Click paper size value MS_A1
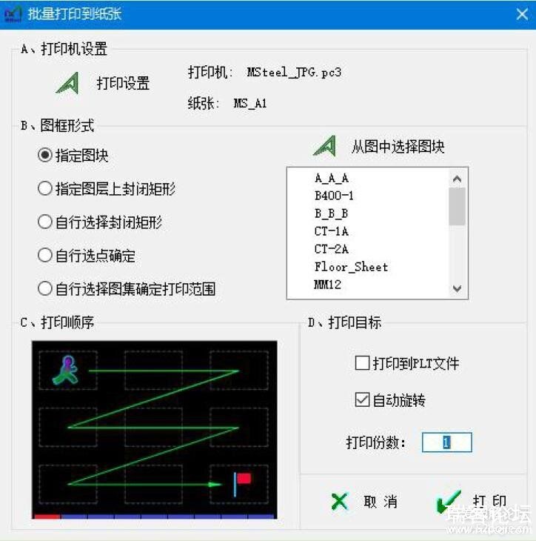Screen dimensions: 536x541 pyautogui.click(x=250, y=103)
